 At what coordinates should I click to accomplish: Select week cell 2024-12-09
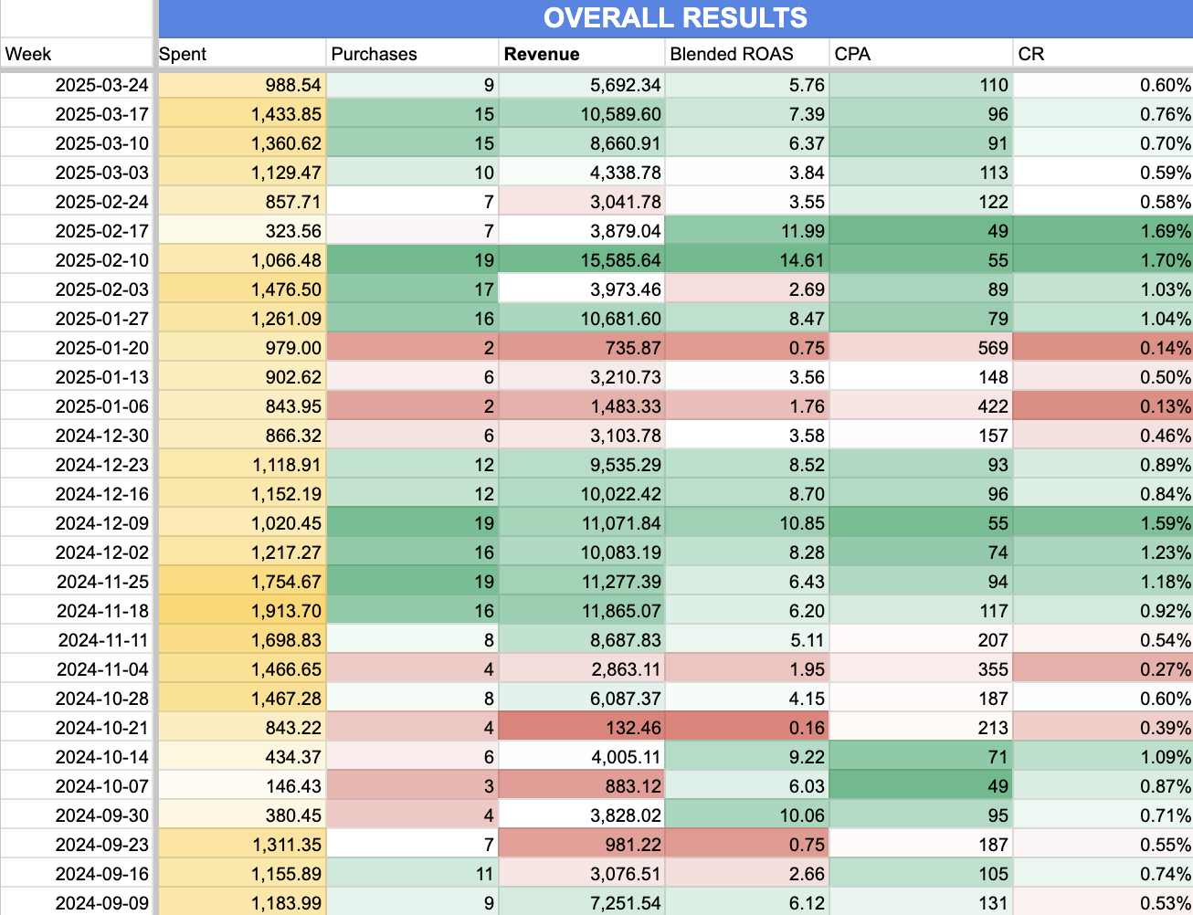[x=76, y=523]
